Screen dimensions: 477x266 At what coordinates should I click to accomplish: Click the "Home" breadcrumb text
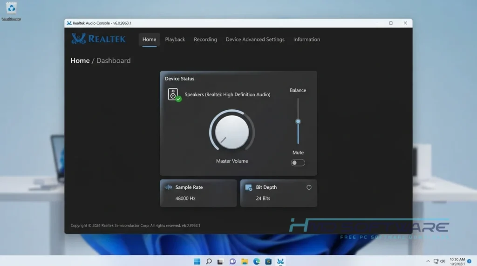(80, 60)
